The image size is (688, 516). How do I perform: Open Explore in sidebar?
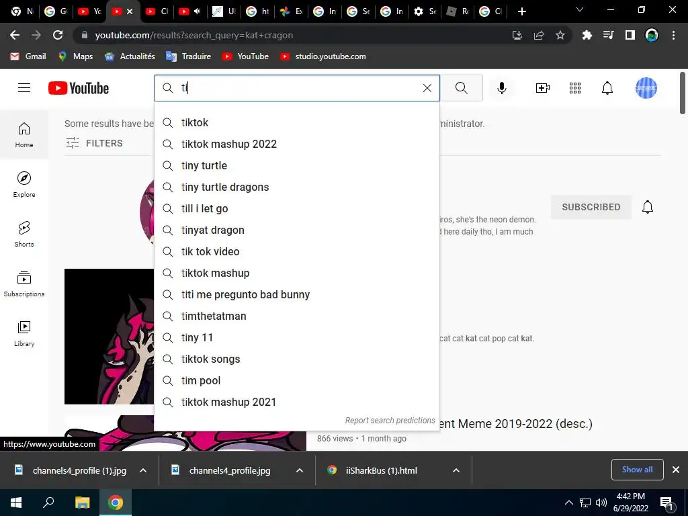click(x=24, y=184)
